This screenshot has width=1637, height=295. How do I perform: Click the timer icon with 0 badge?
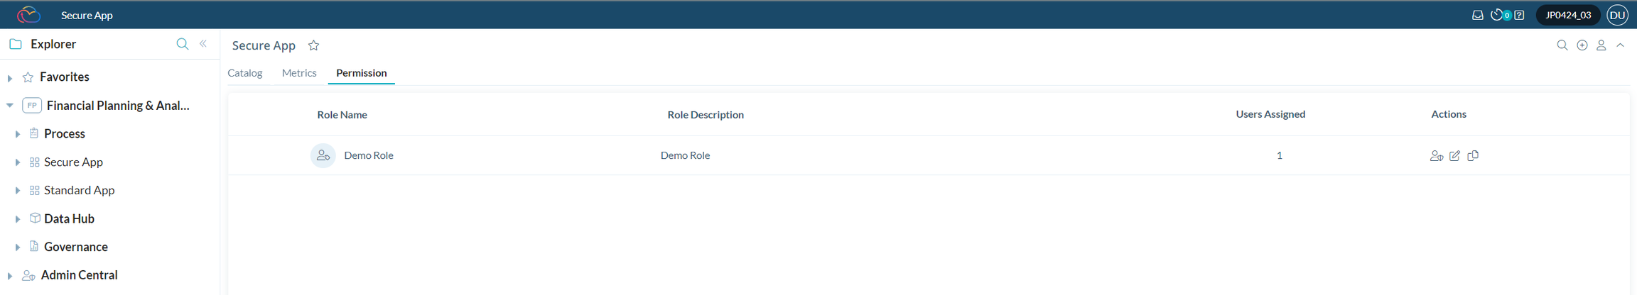(x=1498, y=15)
